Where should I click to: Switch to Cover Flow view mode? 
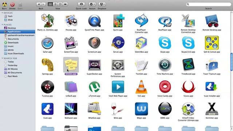click(x=66, y=4)
